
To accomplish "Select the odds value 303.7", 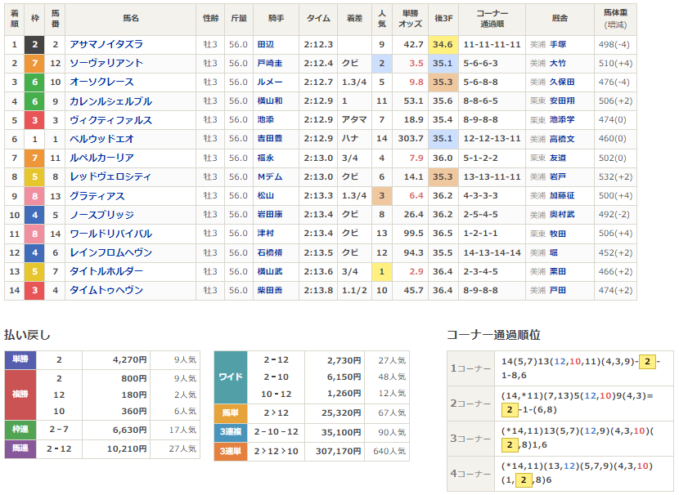I will coord(411,139).
